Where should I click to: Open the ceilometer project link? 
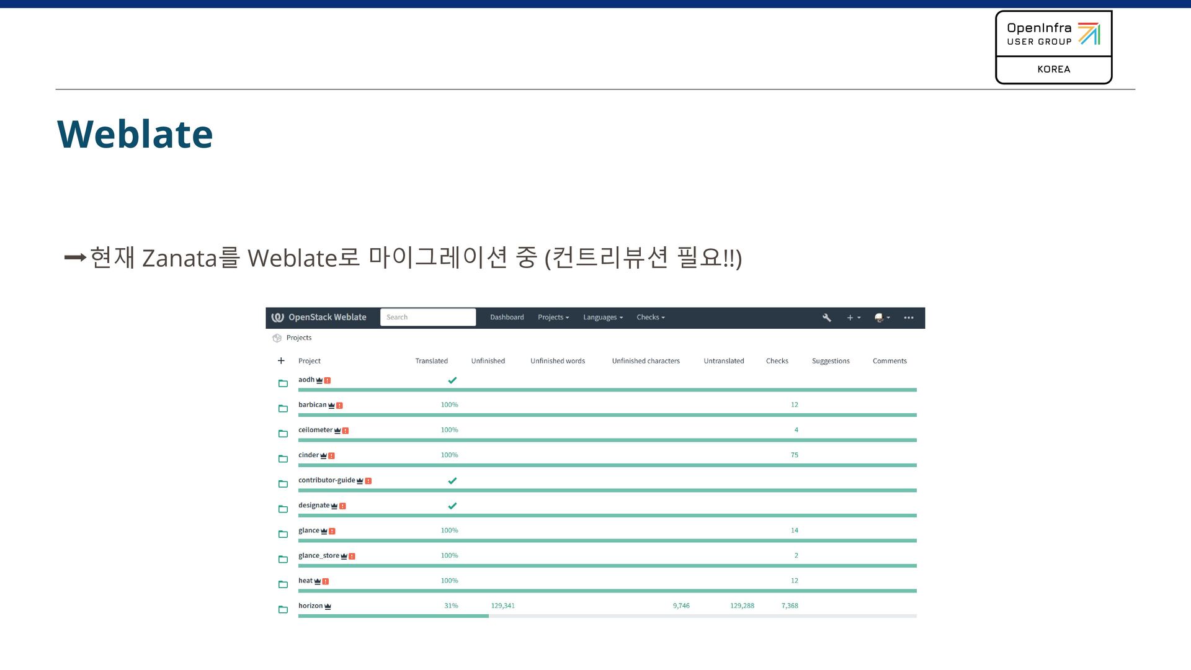point(315,430)
